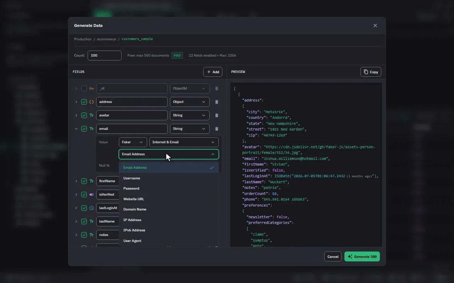Click the Generate 100 button
This screenshot has width=454, height=283.
[362, 257]
